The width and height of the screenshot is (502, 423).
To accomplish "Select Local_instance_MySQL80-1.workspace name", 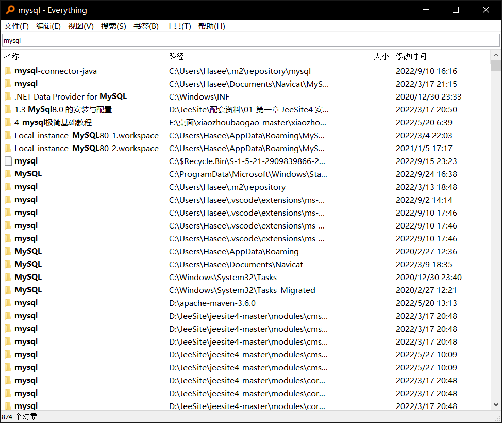I will pos(87,136).
